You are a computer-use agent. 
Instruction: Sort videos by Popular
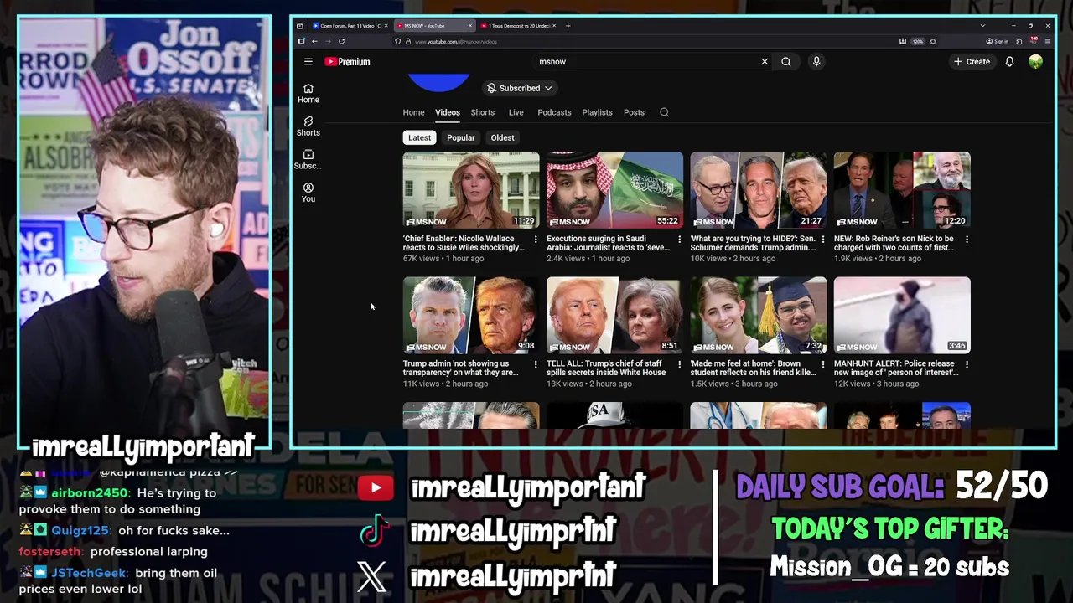click(x=461, y=137)
